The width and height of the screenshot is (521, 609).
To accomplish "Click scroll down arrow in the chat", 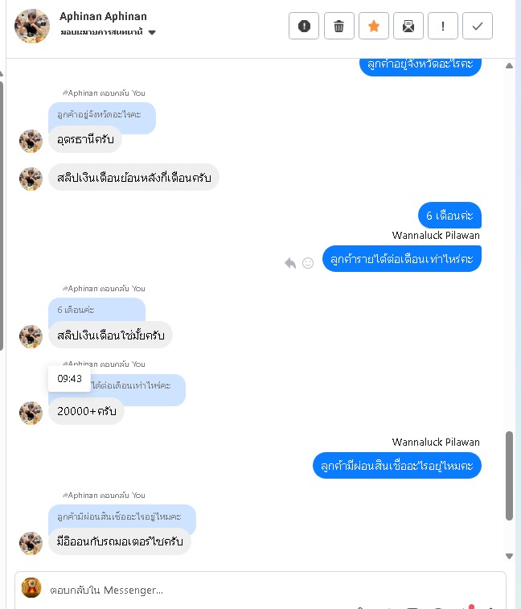I will coord(510,556).
